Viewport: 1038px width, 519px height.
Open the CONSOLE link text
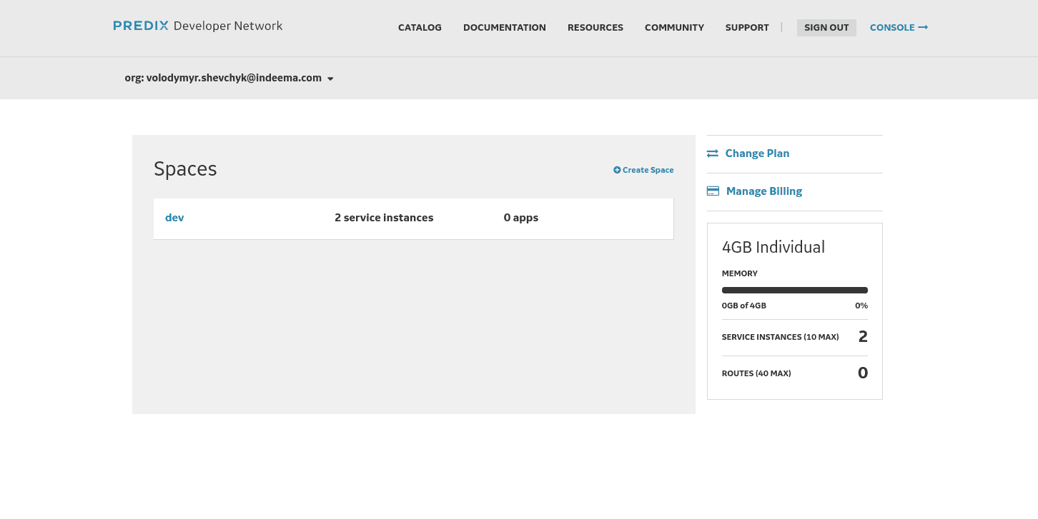coord(892,27)
